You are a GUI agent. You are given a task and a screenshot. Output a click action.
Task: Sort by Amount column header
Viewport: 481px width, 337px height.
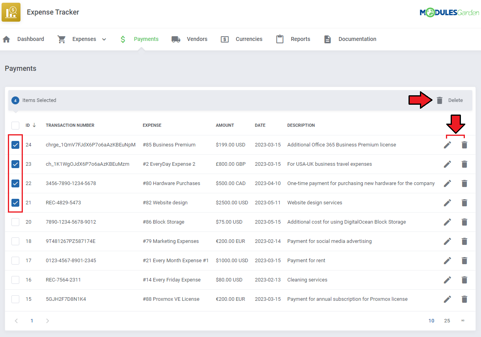click(225, 125)
